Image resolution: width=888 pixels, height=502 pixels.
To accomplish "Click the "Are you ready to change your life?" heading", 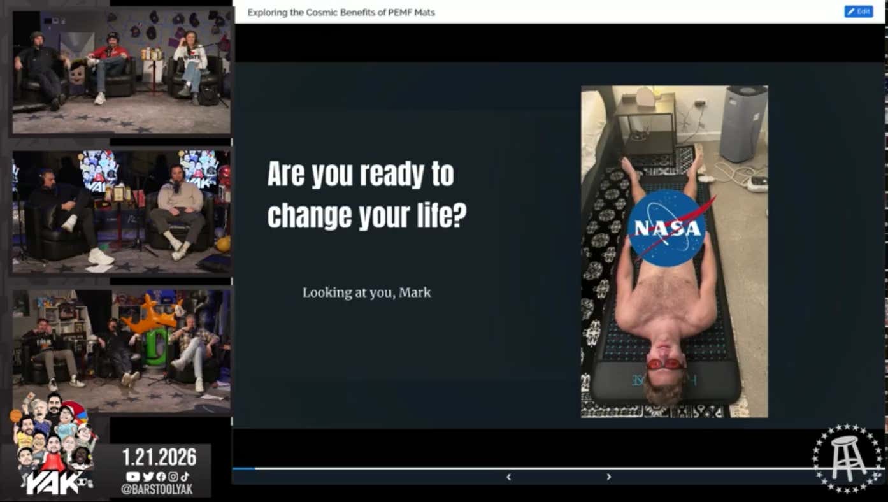I will tap(366, 195).
